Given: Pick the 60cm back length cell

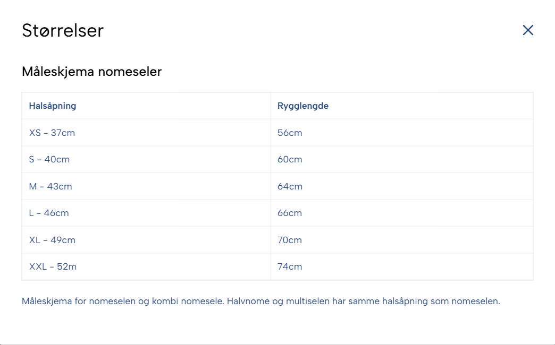Looking at the screenshot, I should (290, 159).
